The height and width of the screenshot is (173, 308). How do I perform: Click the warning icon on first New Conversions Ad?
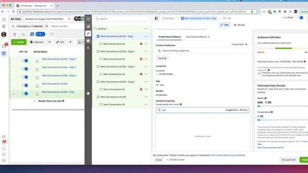[141, 44]
